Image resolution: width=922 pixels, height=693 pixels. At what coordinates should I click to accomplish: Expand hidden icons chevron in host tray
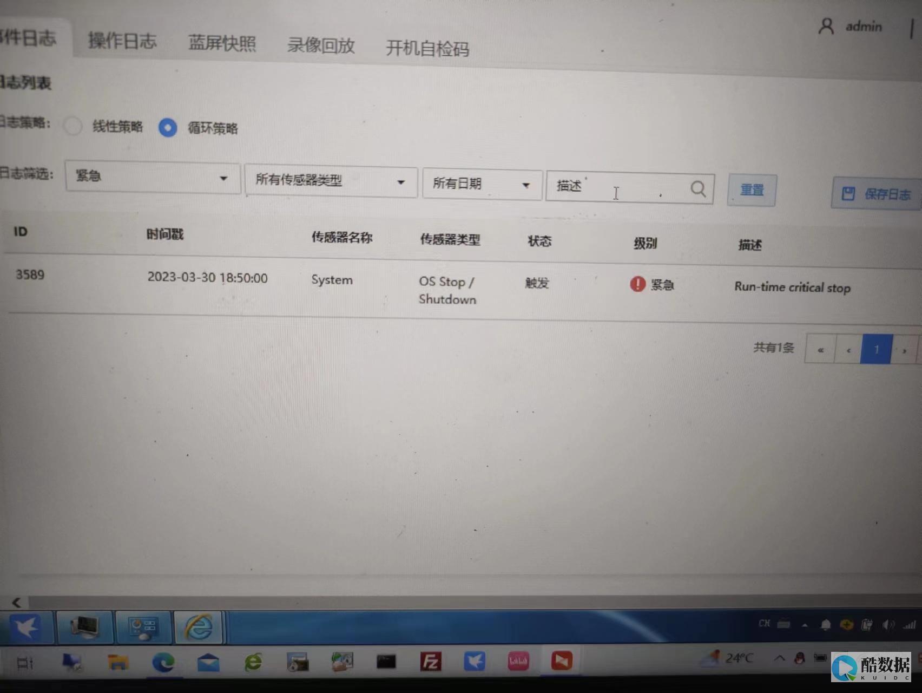pos(779,658)
